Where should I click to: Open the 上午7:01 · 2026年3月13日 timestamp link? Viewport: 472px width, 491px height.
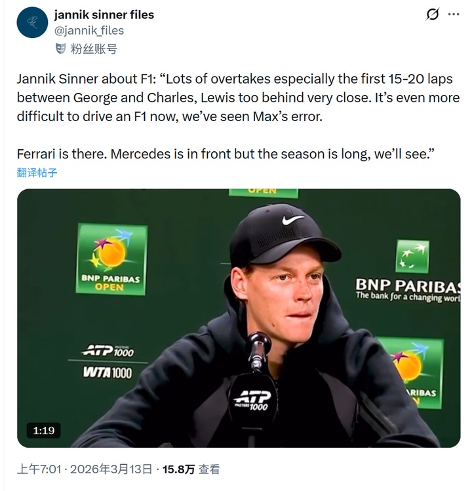(x=85, y=469)
